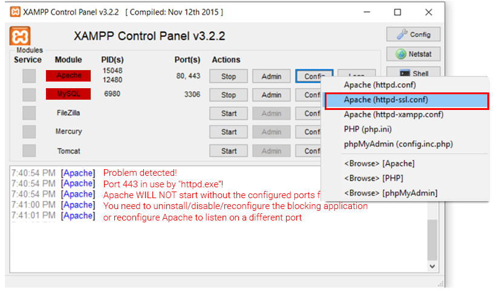Click the Mercury module name
Viewport: 497px width, 290px height.
[x=68, y=131]
